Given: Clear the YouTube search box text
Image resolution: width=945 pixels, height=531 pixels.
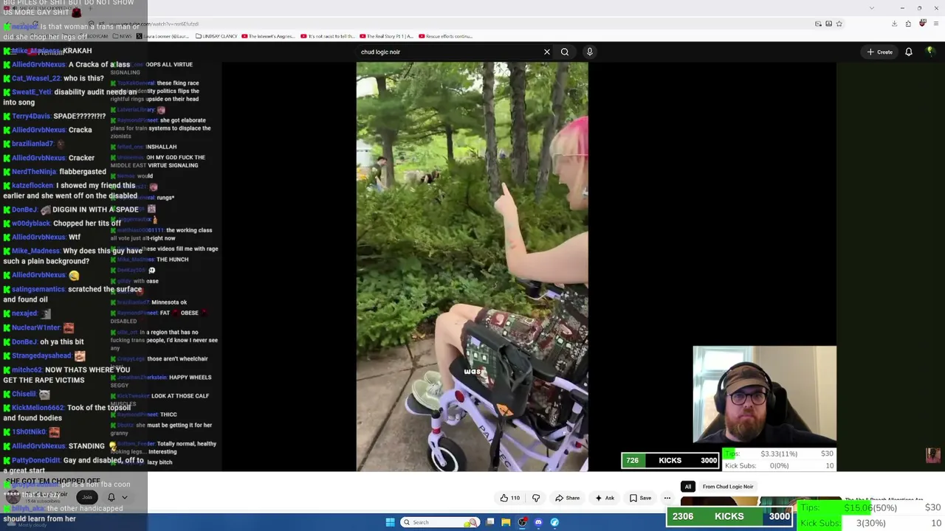Looking at the screenshot, I should (546, 52).
